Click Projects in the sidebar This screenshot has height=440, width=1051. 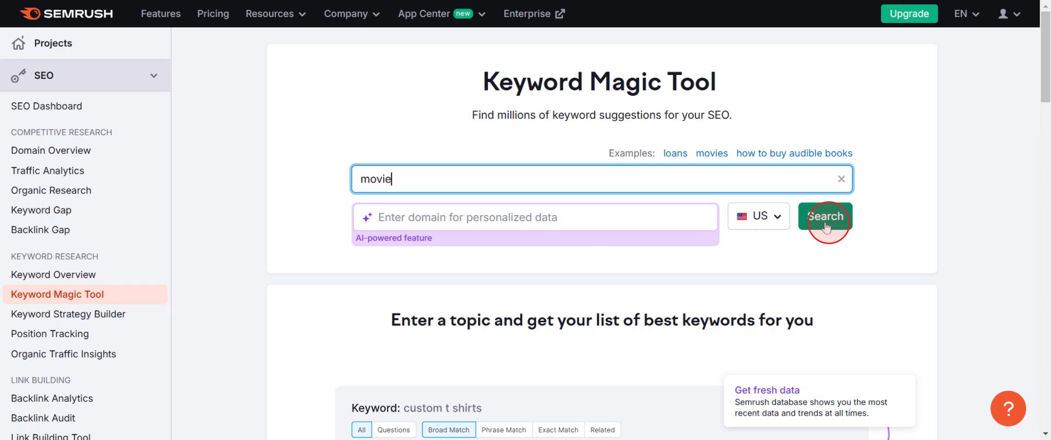point(53,43)
